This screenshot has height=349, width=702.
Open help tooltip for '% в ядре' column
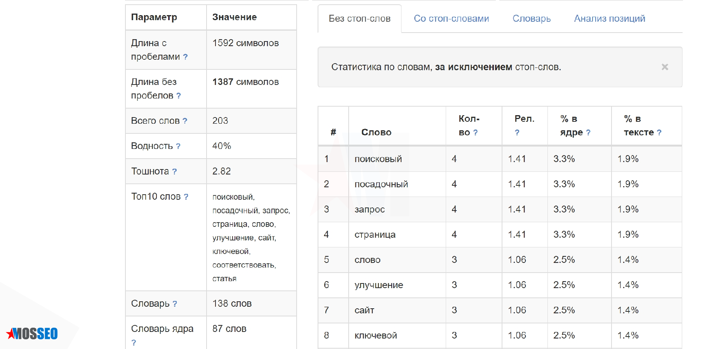pyautogui.click(x=588, y=133)
